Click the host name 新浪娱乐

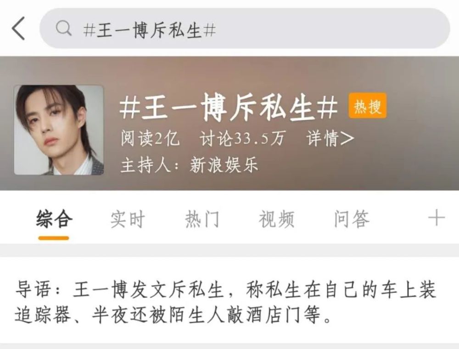pyautogui.click(x=224, y=164)
